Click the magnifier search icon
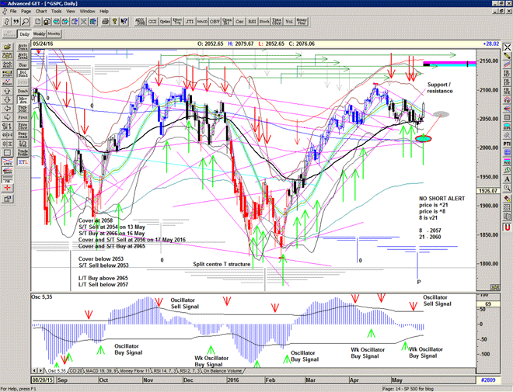This screenshot has width=513, height=392. [23, 23]
